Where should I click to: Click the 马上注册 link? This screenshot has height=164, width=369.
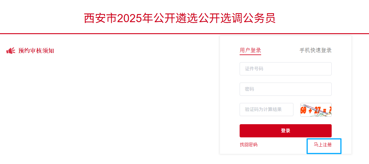pyautogui.click(x=323, y=145)
